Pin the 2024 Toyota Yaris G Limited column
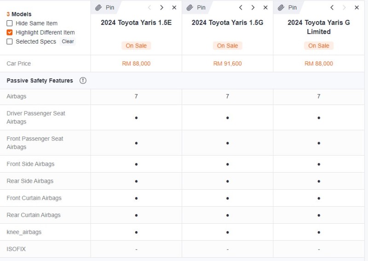This screenshot has width=368, height=261. click(x=287, y=7)
